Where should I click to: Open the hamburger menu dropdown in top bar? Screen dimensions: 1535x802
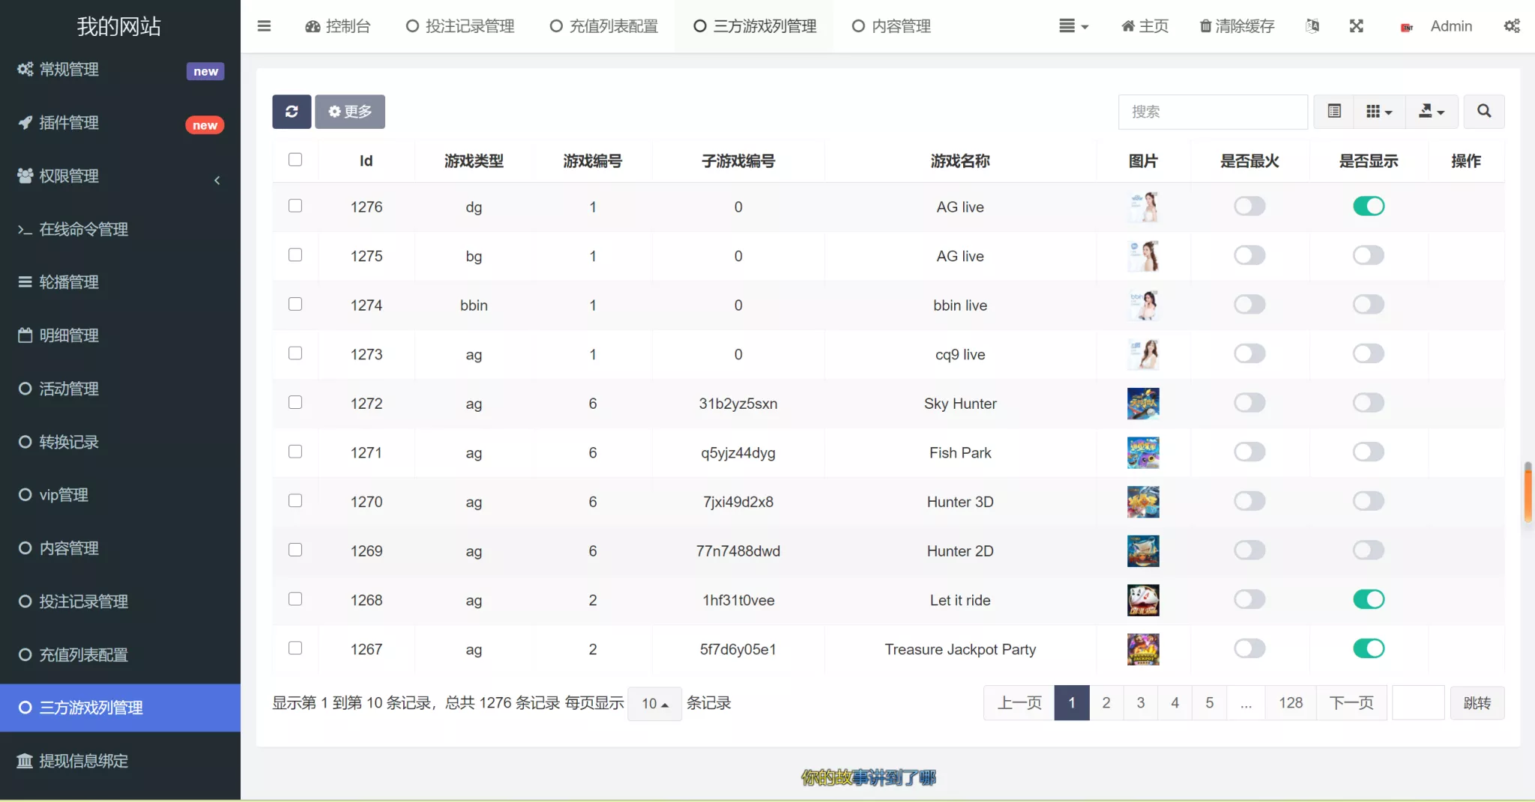(x=1073, y=26)
